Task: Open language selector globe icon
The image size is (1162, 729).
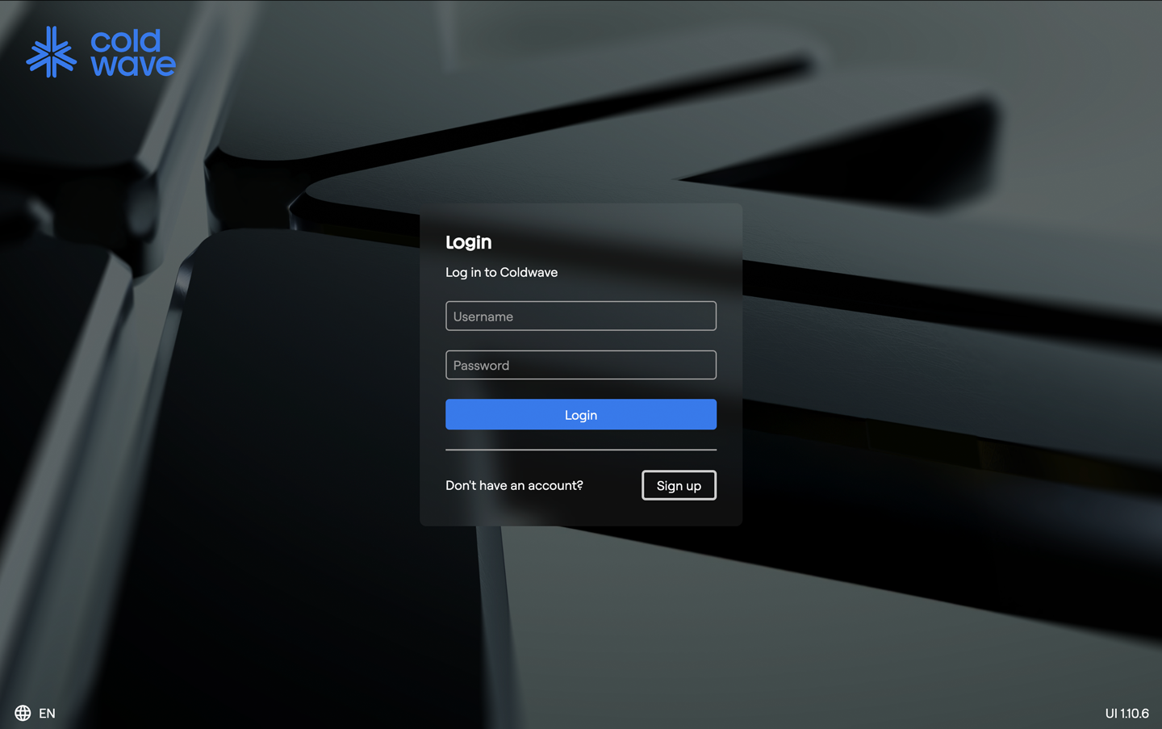Action: 23,713
